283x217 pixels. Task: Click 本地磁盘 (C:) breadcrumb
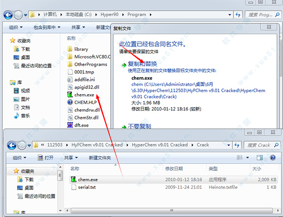pos(78,15)
